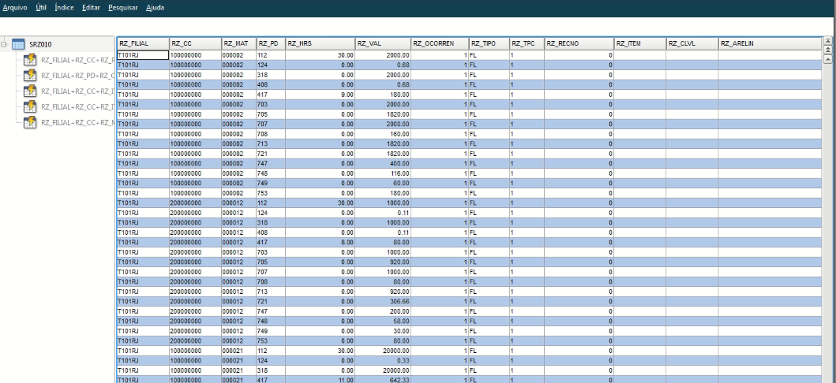
Task: Select PD cell 753 for employee 000002
Action: tap(271, 193)
